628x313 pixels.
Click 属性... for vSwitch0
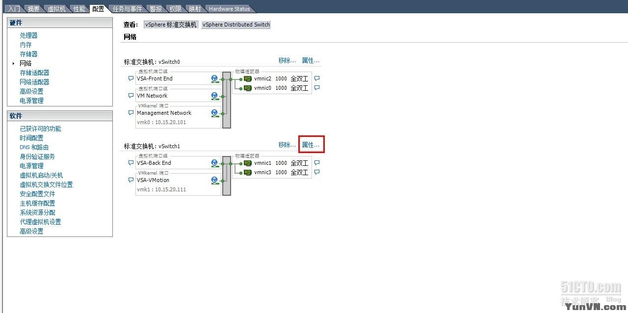[311, 61]
